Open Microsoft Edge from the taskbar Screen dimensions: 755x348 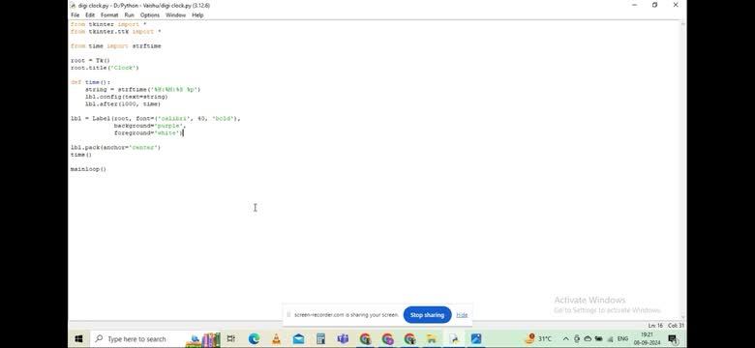point(254,339)
